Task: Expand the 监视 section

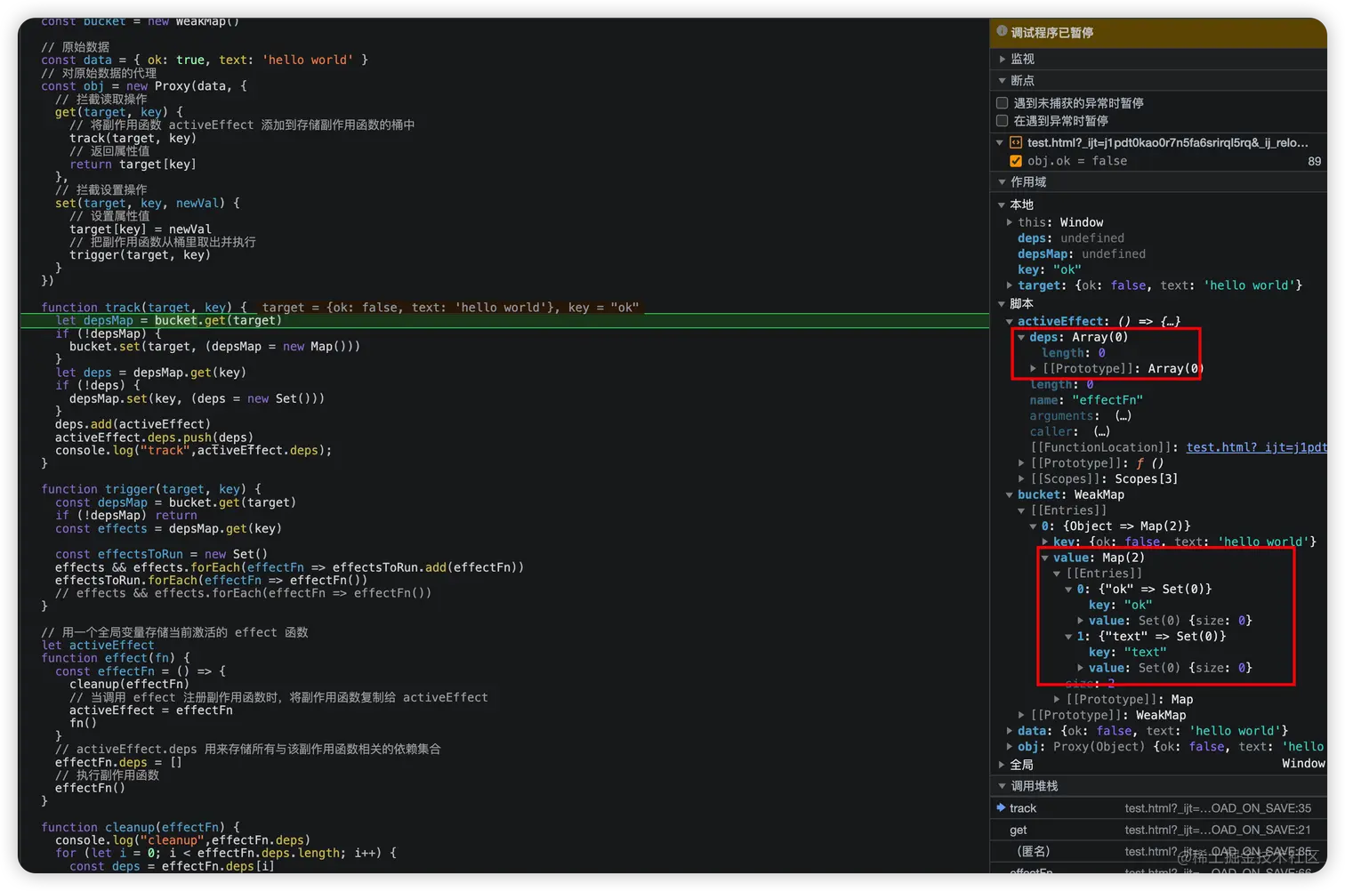Action: [x=1003, y=59]
